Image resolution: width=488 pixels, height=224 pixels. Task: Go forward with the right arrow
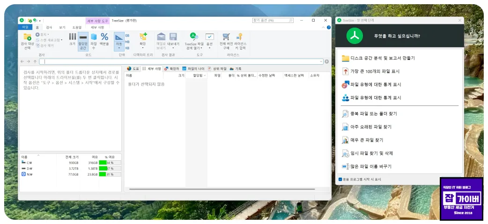28,62
